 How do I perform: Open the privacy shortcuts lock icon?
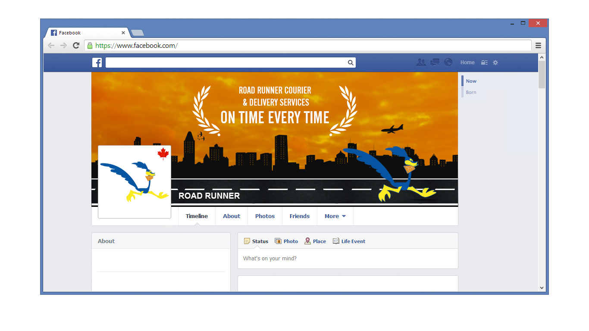484,62
